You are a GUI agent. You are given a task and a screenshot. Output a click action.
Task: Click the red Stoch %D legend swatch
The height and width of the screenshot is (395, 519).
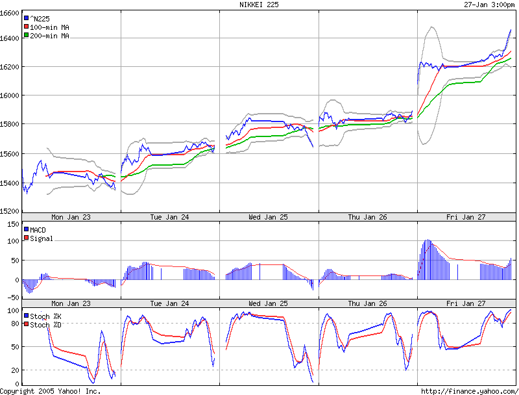click(26, 324)
